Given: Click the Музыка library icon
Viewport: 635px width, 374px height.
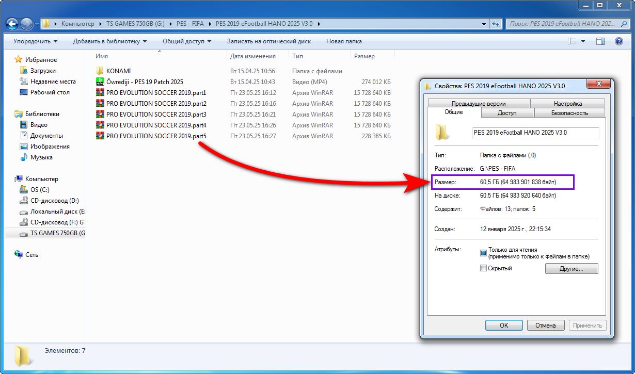Looking at the screenshot, I should (23, 157).
